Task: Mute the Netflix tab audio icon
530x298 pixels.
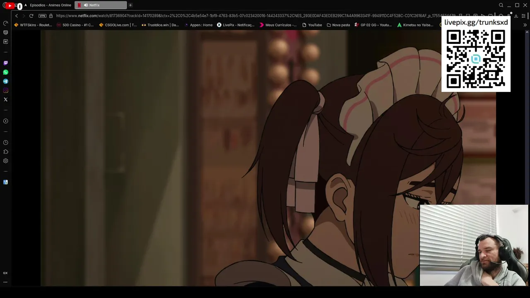Action: (86, 5)
